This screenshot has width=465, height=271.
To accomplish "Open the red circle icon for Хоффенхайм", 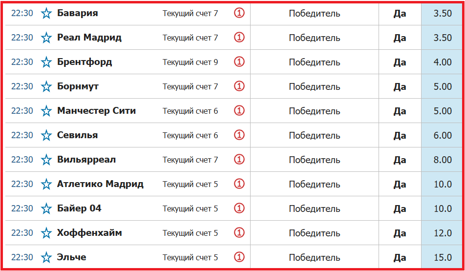I will pyautogui.click(x=239, y=233).
